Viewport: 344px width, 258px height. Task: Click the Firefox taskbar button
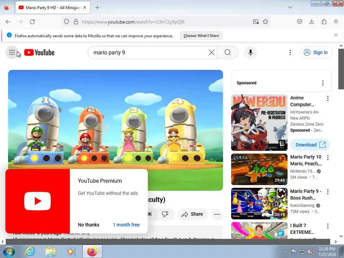pos(92,251)
